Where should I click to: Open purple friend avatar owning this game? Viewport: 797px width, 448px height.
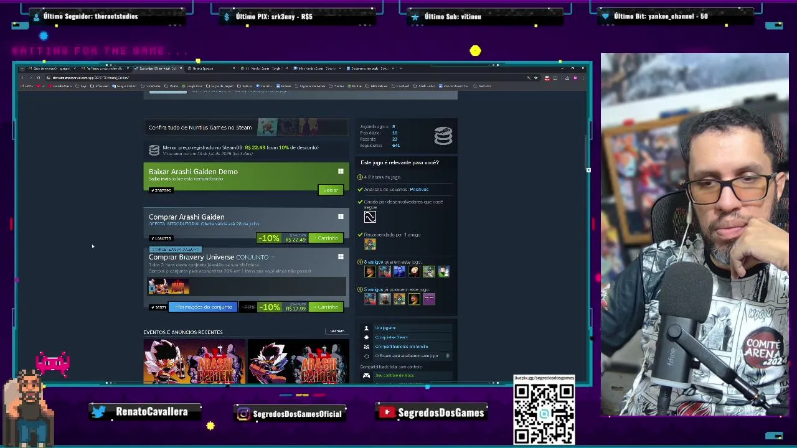[429, 299]
